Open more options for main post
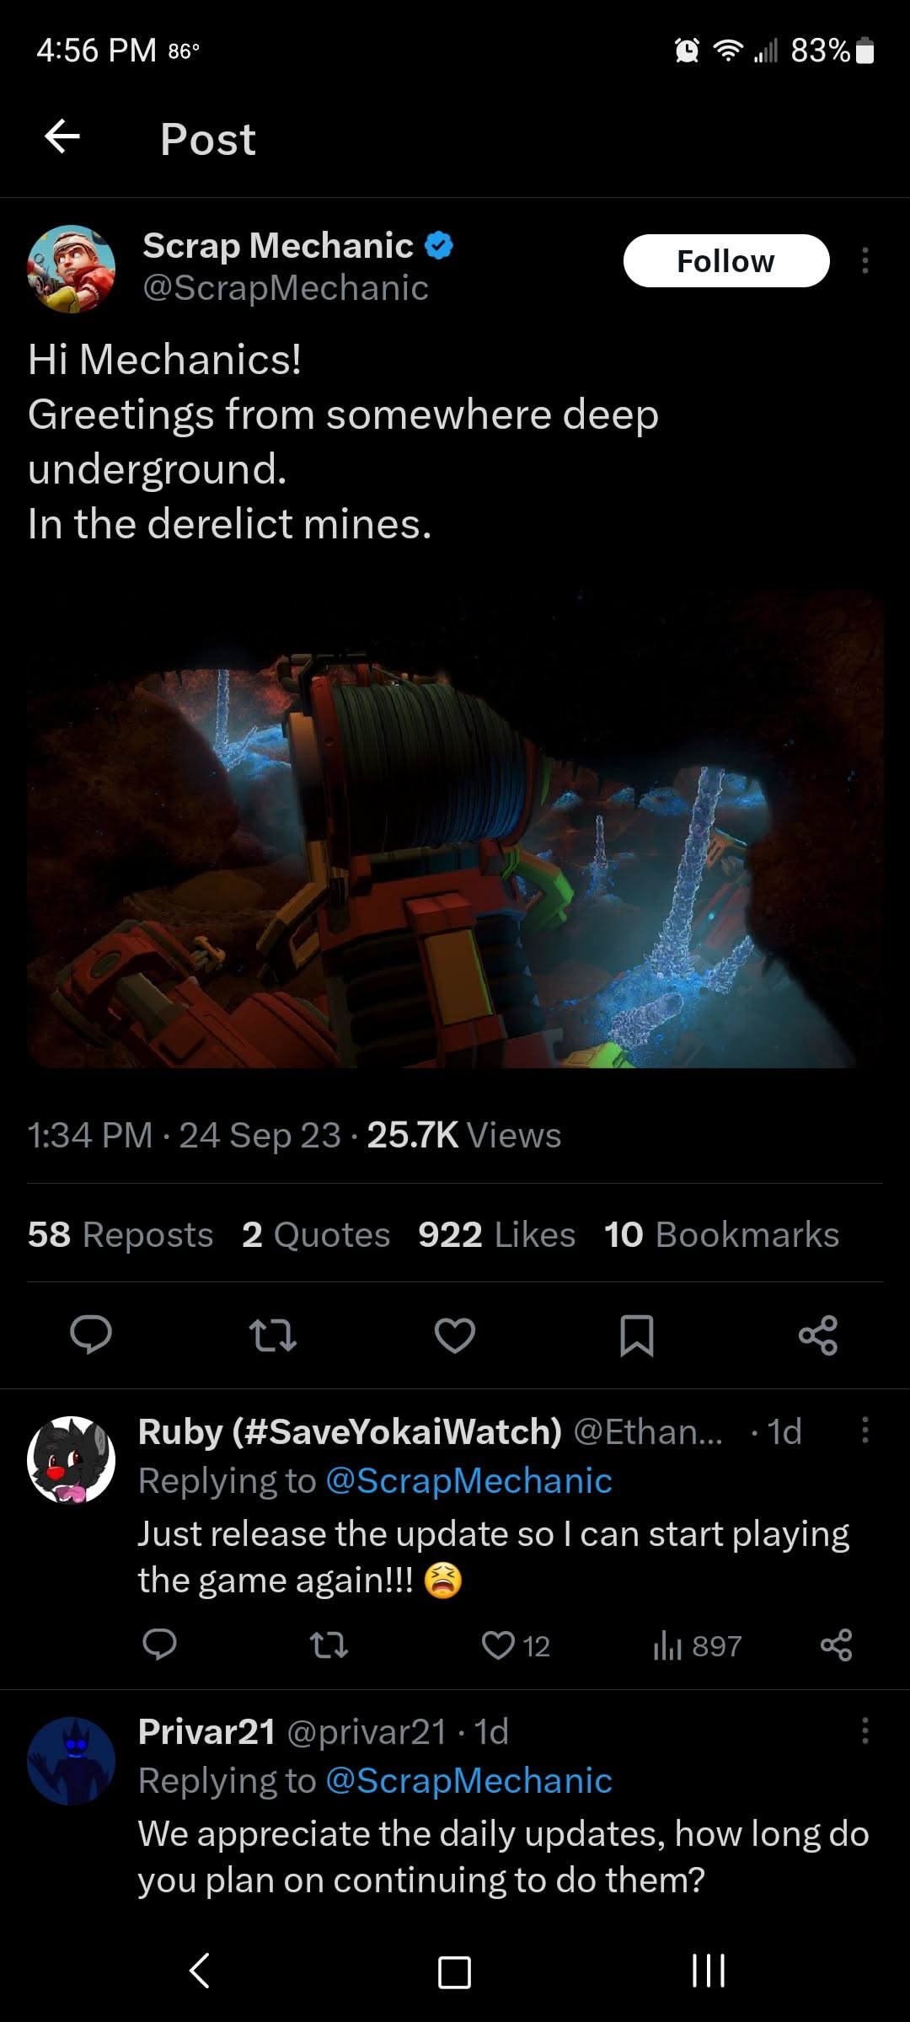This screenshot has height=2022, width=910. point(864,261)
